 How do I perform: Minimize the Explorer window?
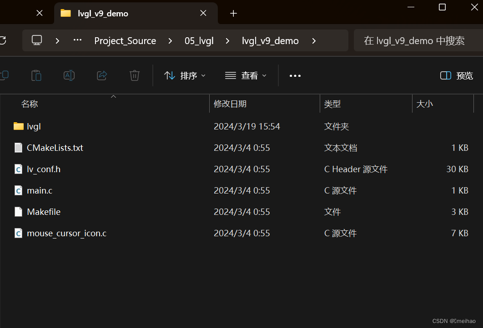(x=411, y=7)
